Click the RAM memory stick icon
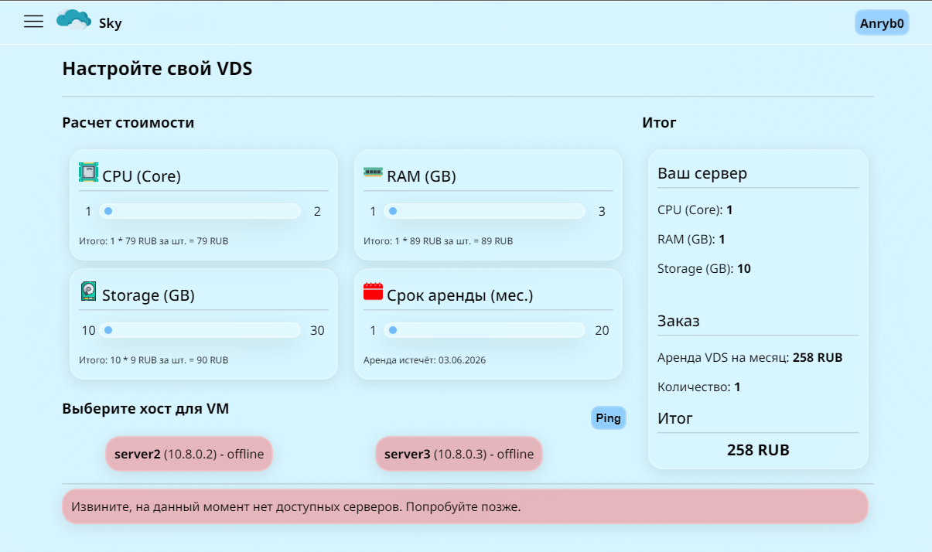Screen dimensions: 932x552 374,172
